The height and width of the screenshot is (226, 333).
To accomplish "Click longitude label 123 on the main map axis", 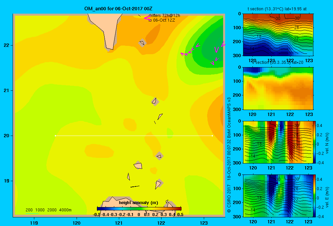I will click(204, 223).
